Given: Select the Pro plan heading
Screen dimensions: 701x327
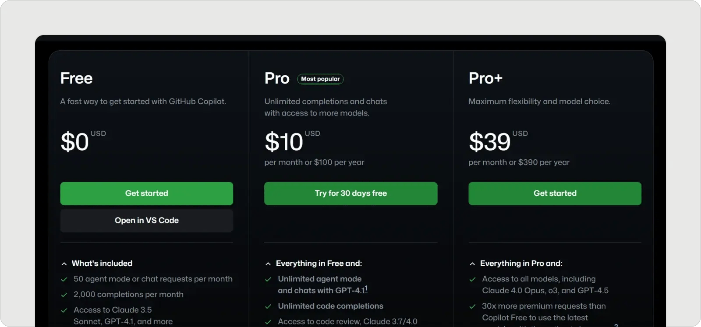Looking at the screenshot, I should pos(276,78).
